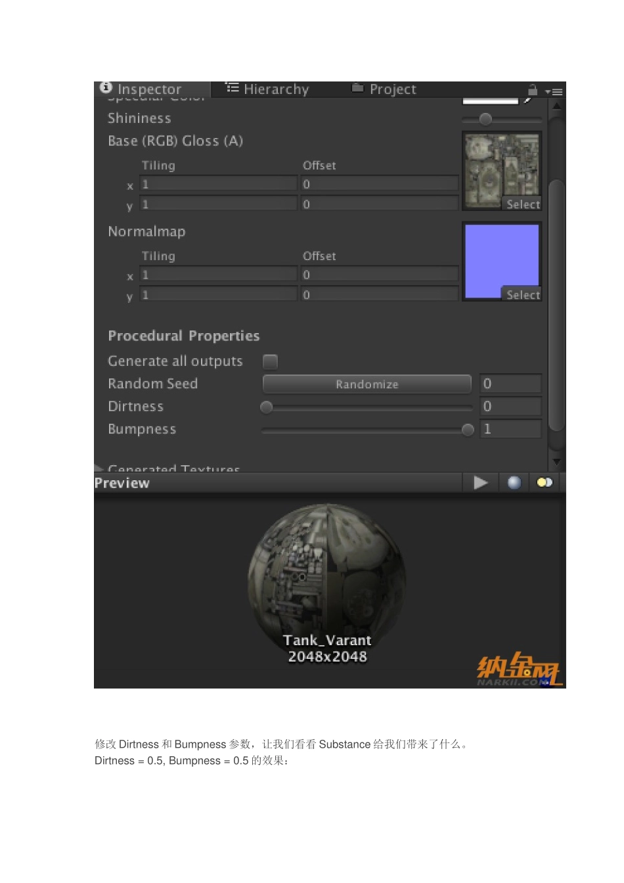
Task: Click the Tank_Varant preview sphere
Action: (327, 583)
